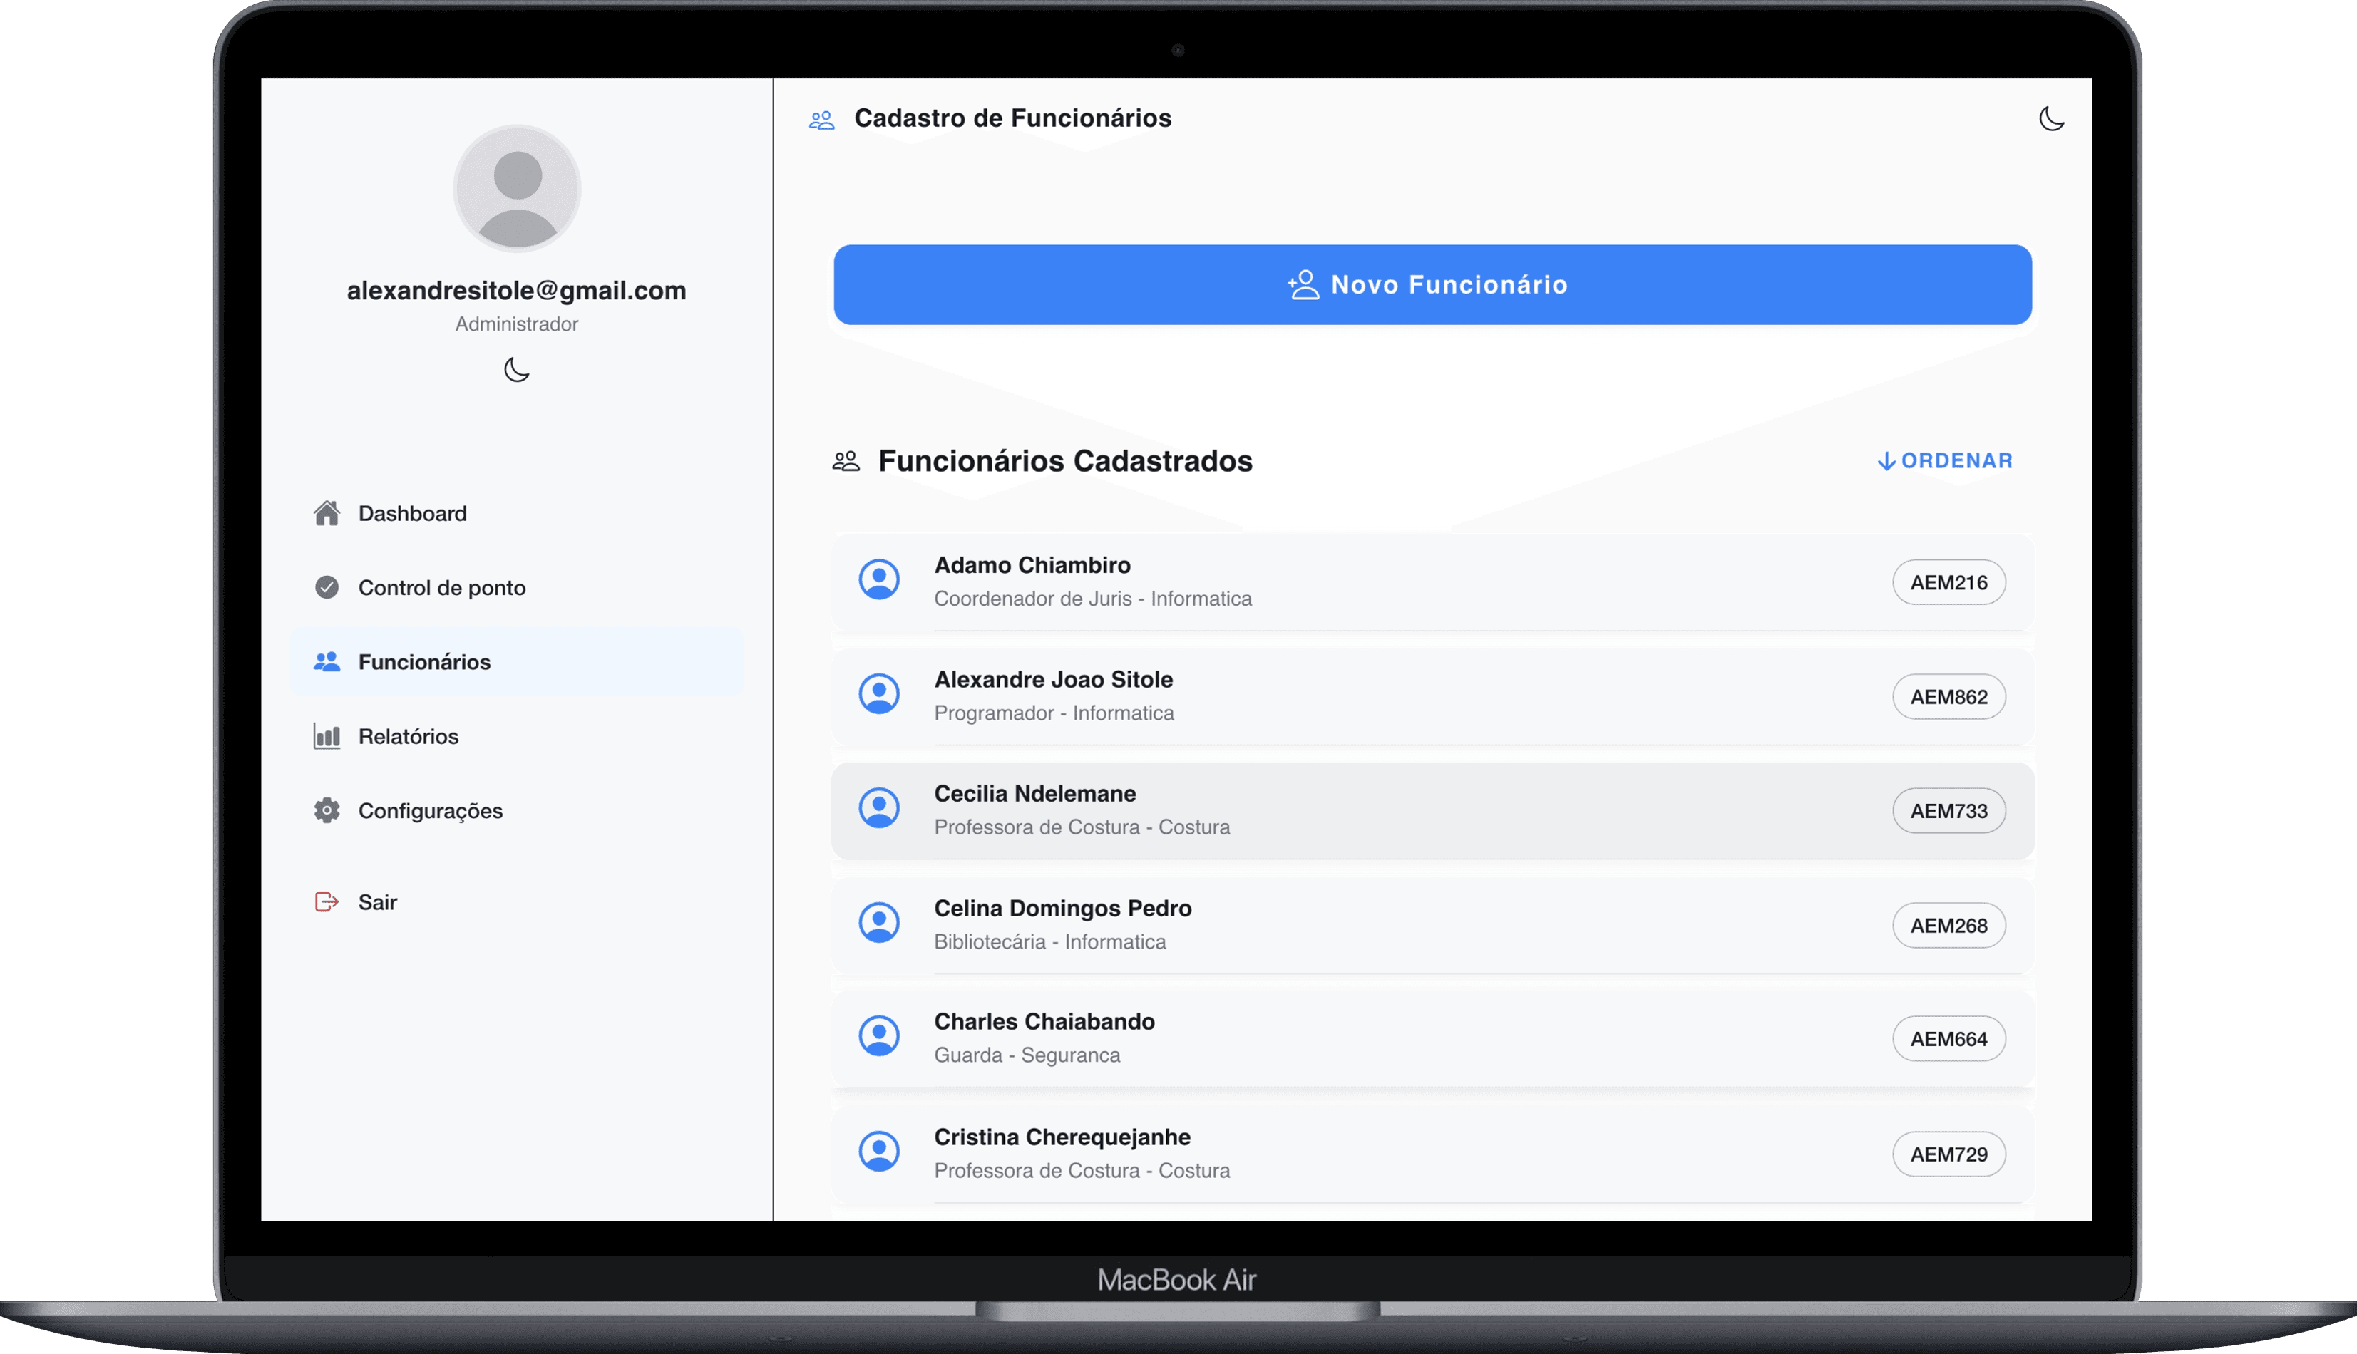Click the Funcionários Cadastrados heading
Screen dimensions: 2357x1354
click(x=1065, y=461)
